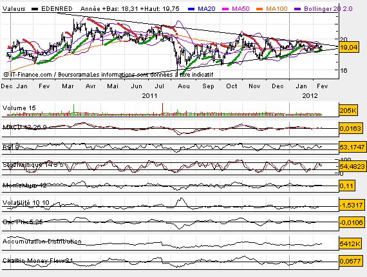Click the Mai month axis label
The width and height of the screenshot is (367, 277).
(113, 86)
